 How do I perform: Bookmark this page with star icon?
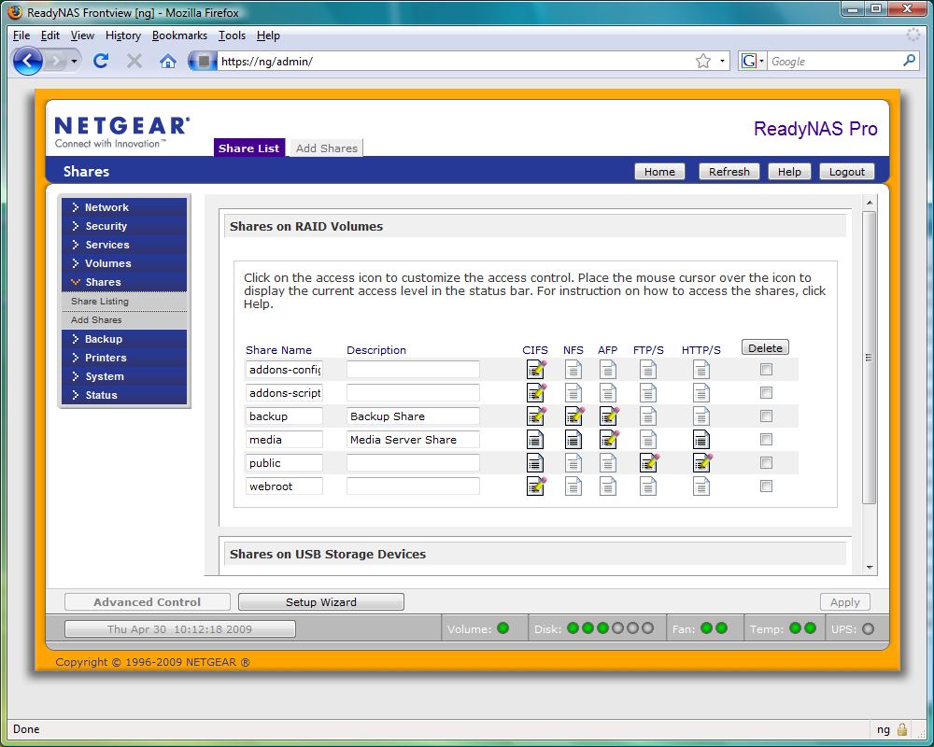coord(703,61)
